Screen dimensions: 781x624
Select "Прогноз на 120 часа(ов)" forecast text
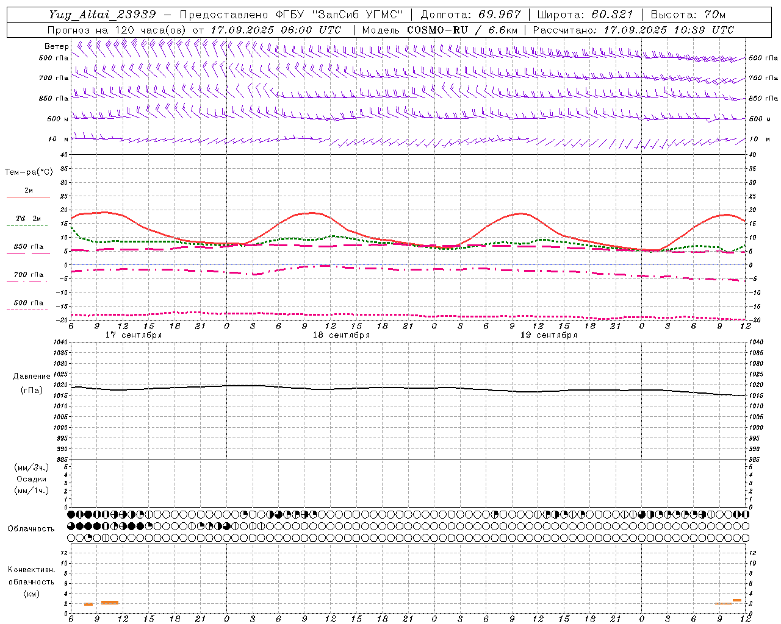click(x=117, y=30)
